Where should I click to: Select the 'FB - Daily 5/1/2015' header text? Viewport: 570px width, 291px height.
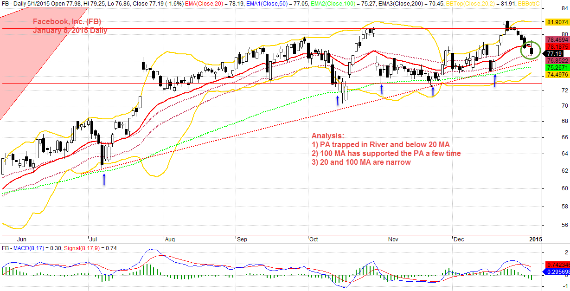tap(26, 3)
